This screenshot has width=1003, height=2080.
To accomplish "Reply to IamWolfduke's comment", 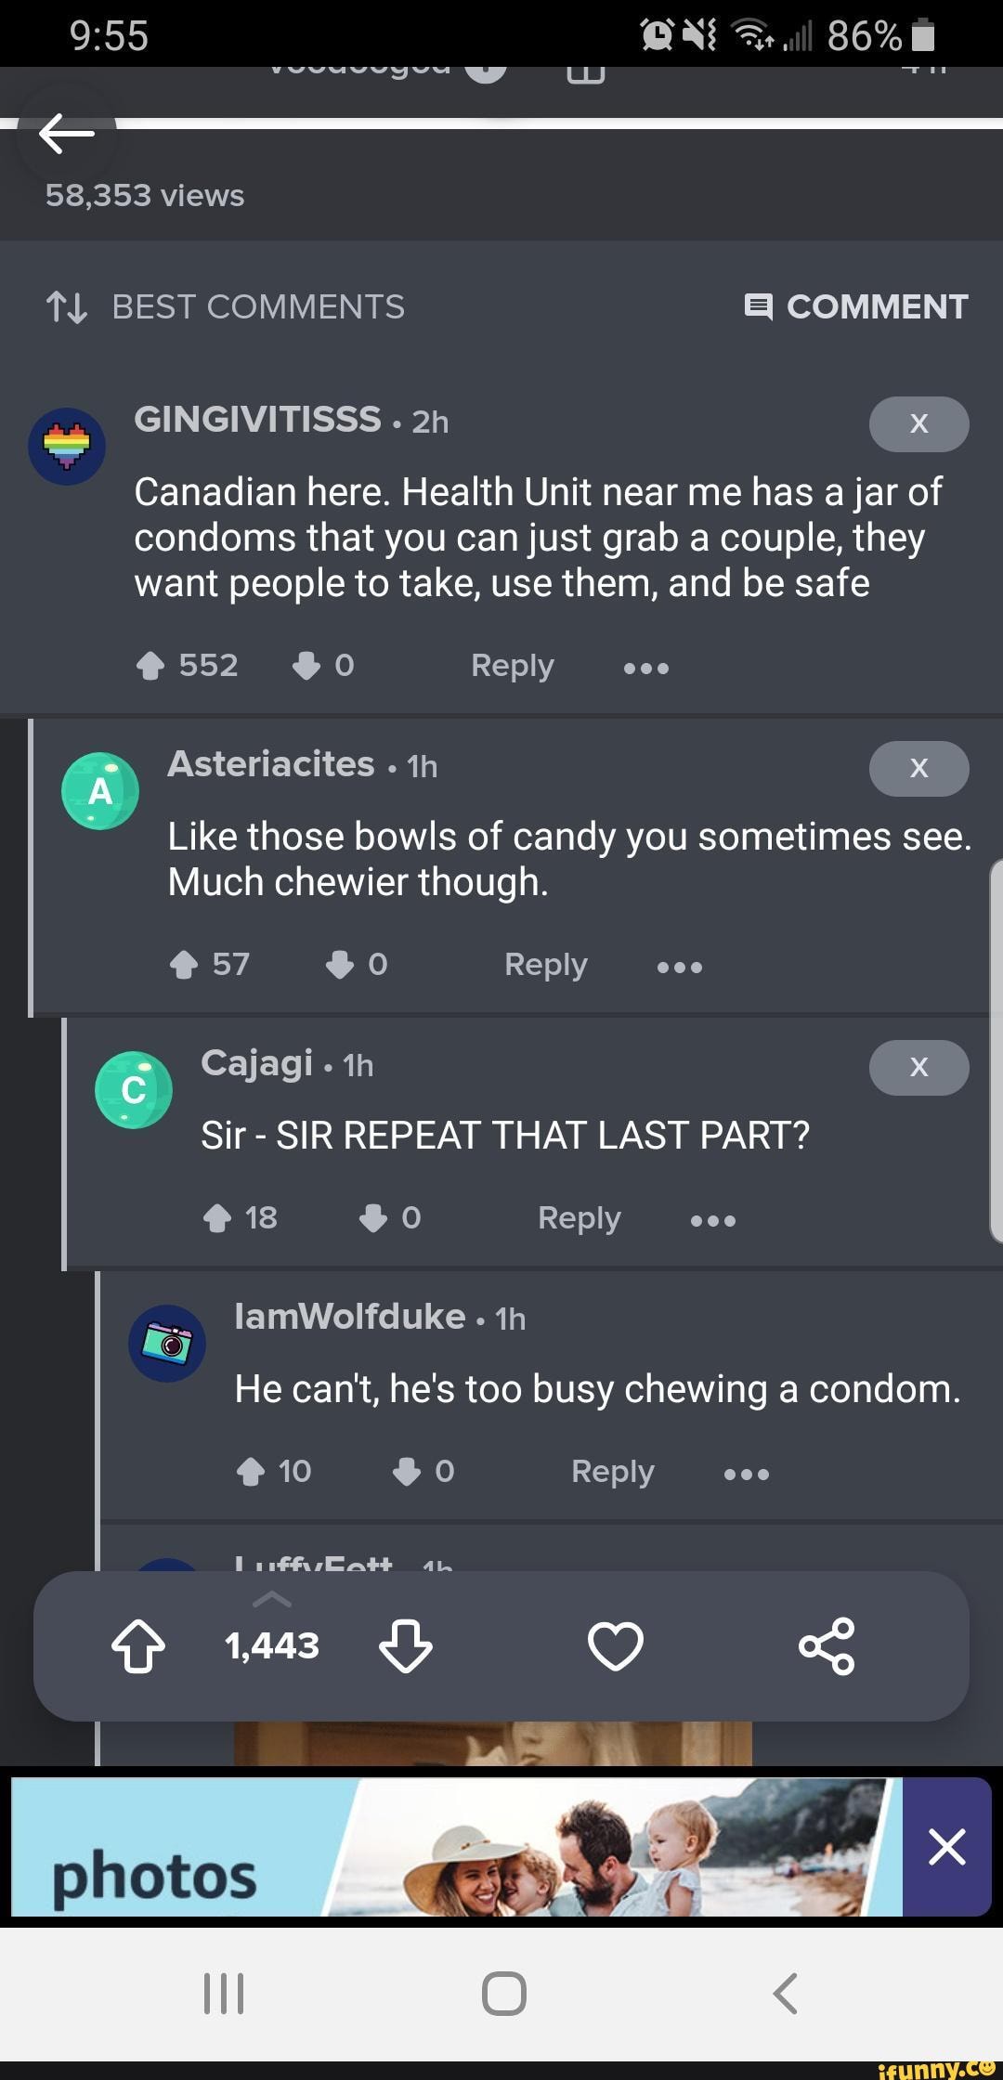I will tap(613, 1471).
